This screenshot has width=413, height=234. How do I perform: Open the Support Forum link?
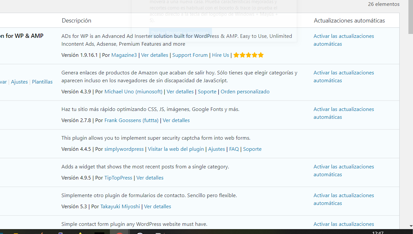tap(190, 55)
